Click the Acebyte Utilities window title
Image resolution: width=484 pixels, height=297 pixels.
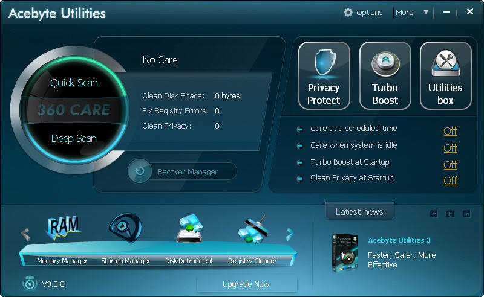coord(57,13)
